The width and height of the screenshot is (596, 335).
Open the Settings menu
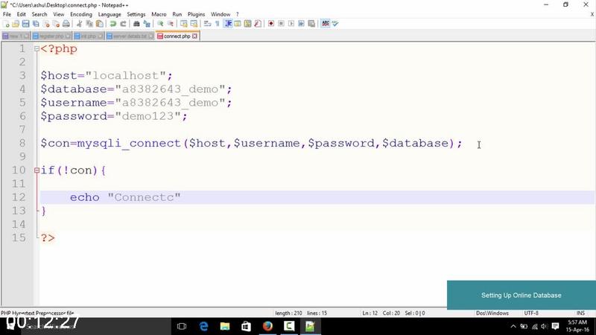[x=136, y=14]
